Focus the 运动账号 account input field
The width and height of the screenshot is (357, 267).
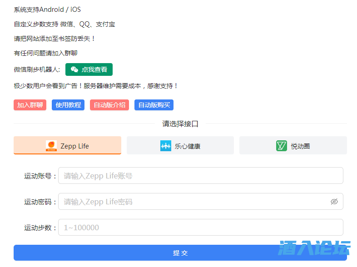click(200, 176)
